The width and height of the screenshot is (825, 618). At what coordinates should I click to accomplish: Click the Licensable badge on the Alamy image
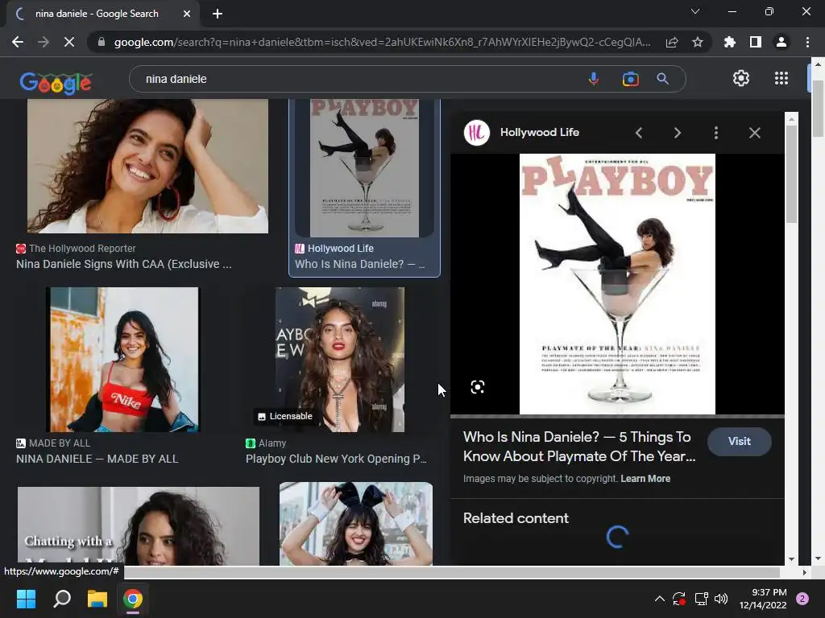(x=284, y=416)
